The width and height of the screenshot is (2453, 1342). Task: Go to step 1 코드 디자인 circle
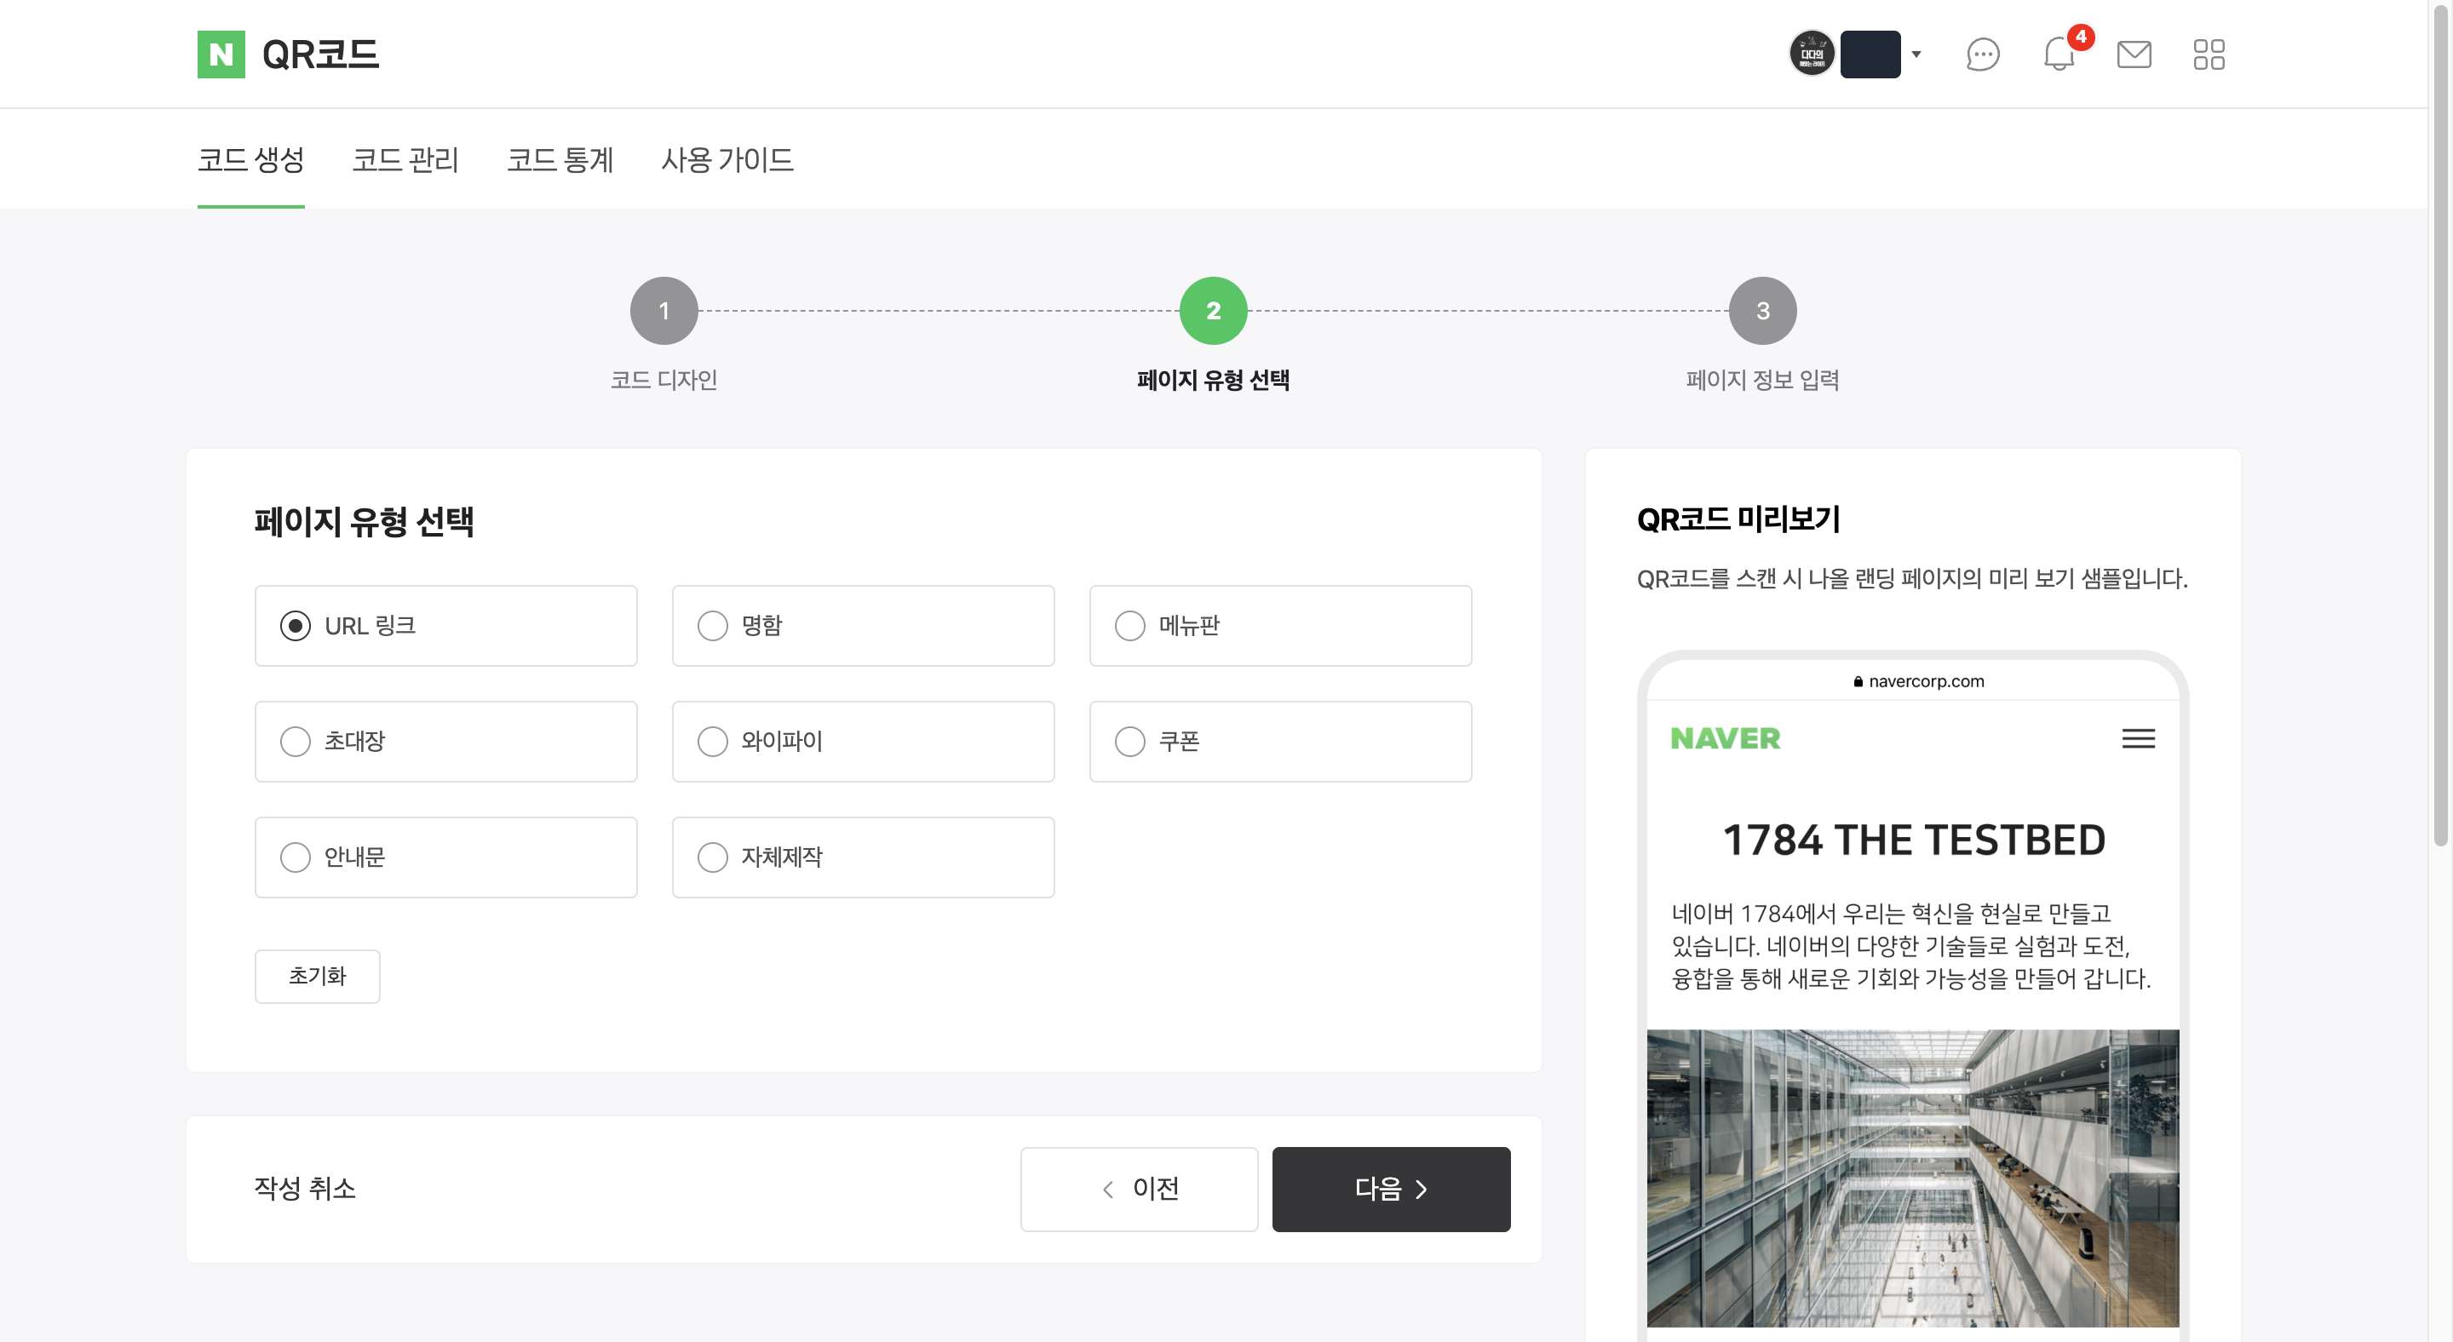tap(664, 310)
